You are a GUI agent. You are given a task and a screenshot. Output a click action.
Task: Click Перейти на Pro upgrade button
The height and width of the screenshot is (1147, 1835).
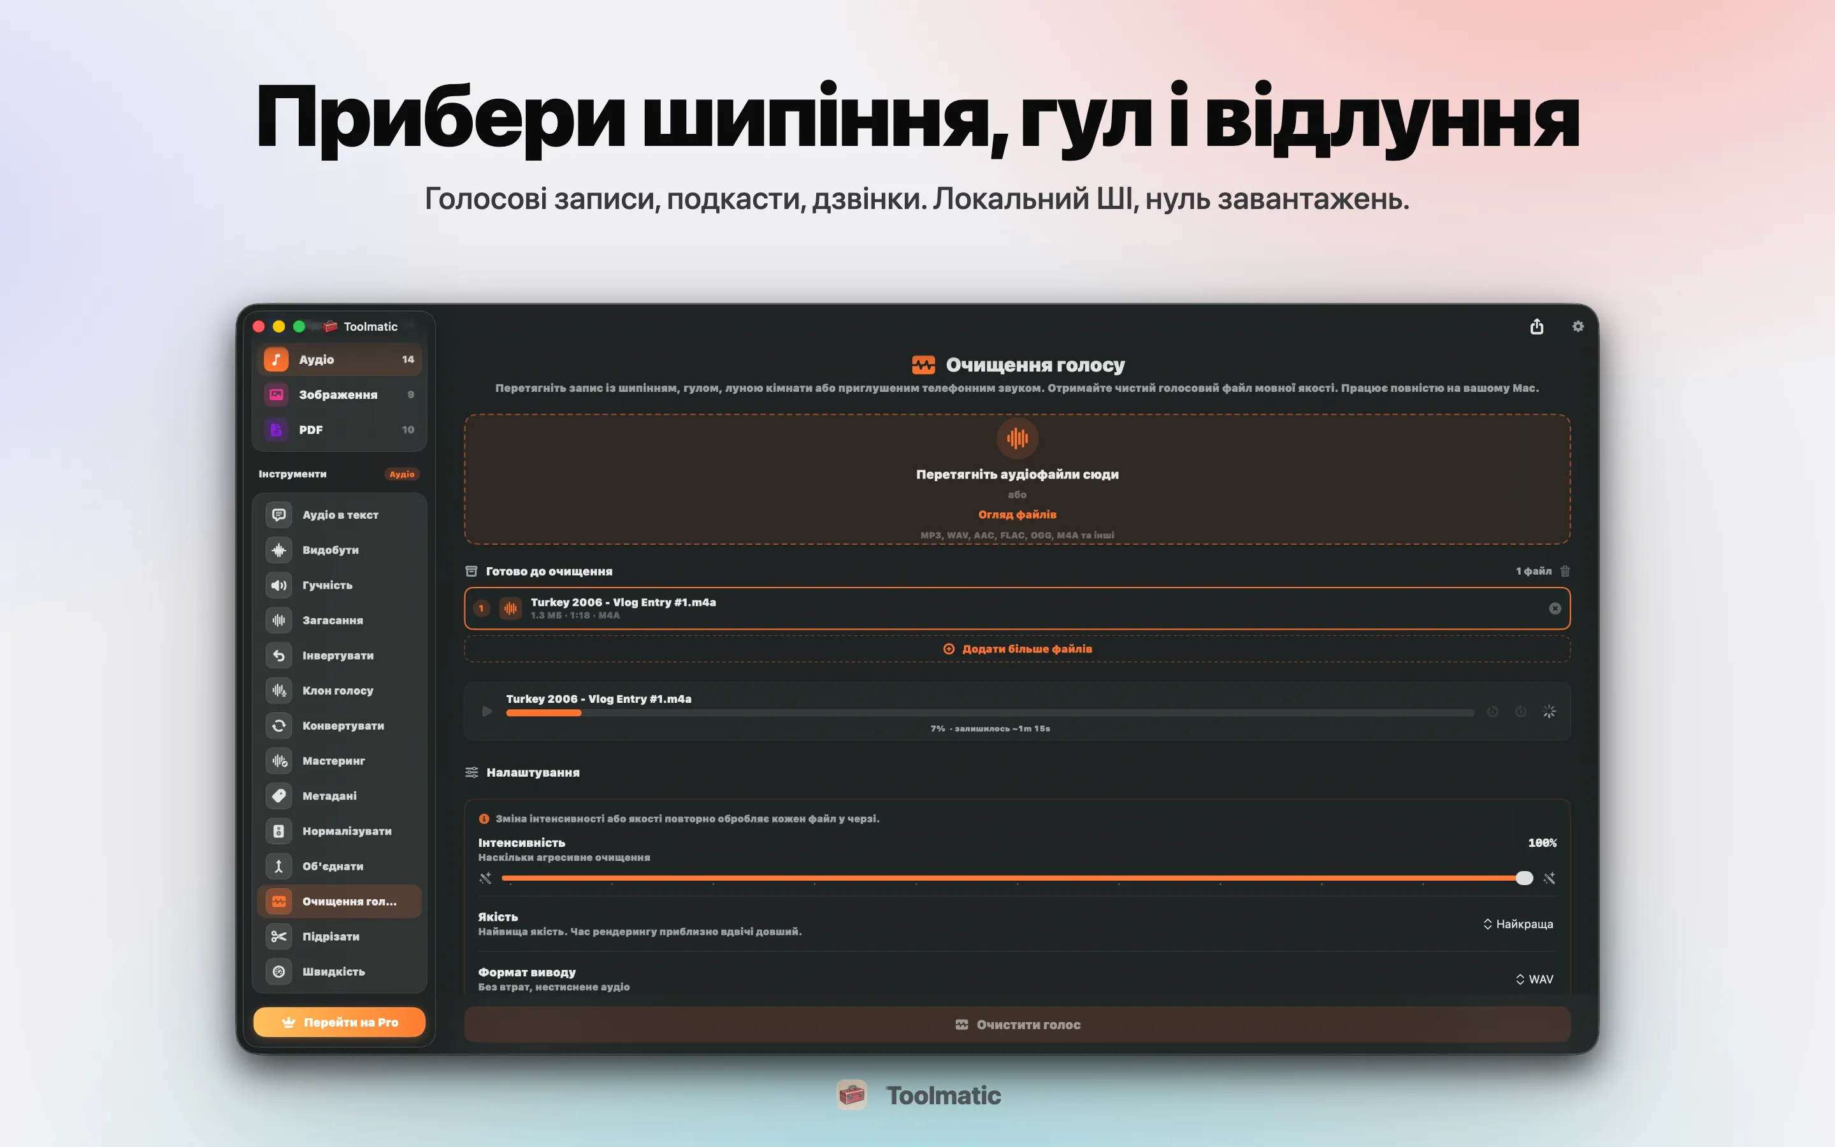(339, 1022)
